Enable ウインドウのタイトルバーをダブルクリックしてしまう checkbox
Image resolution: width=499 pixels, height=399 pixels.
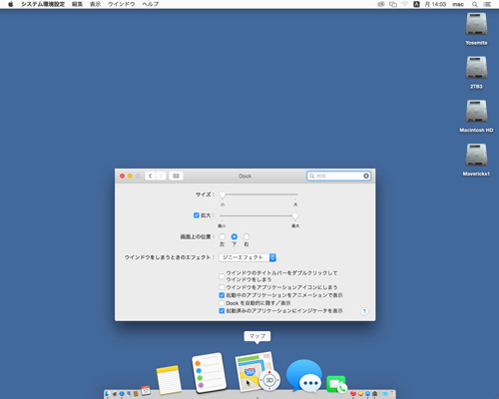click(222, 276)
